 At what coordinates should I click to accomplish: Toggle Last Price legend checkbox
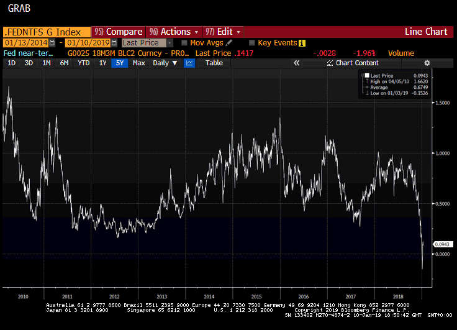point(367,75)
